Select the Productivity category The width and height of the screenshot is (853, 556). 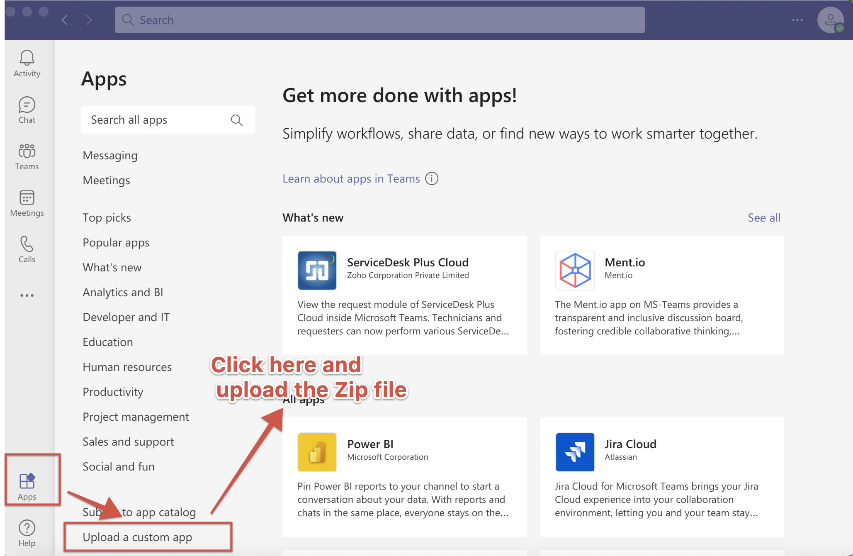point(113,392)
